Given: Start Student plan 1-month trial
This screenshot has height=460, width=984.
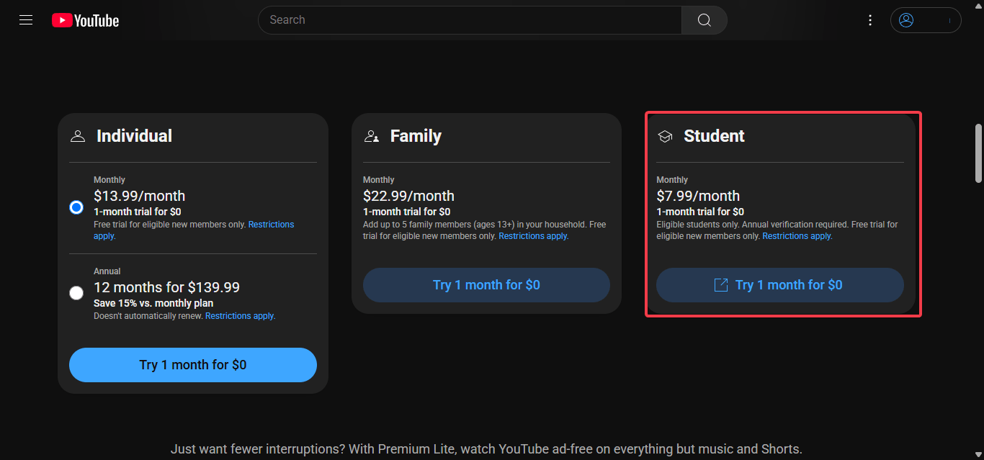Looking at the screenshot, I should pyautogui.click(x=779, y=285).
